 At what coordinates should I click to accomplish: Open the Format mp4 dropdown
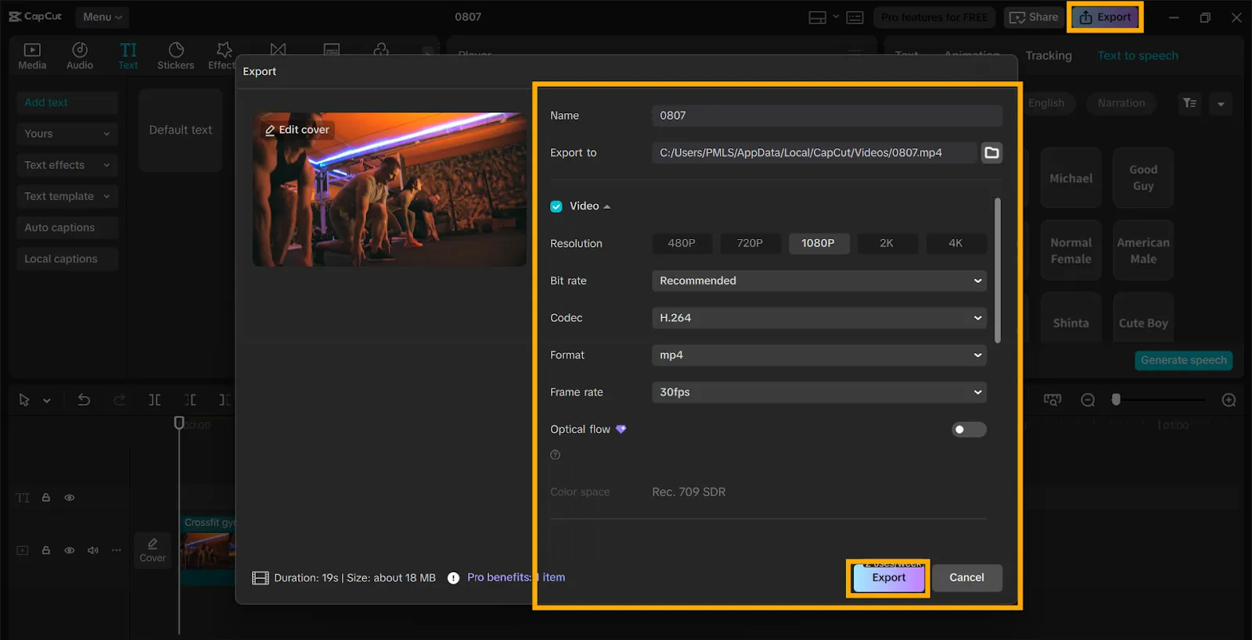tap(819, 355)
